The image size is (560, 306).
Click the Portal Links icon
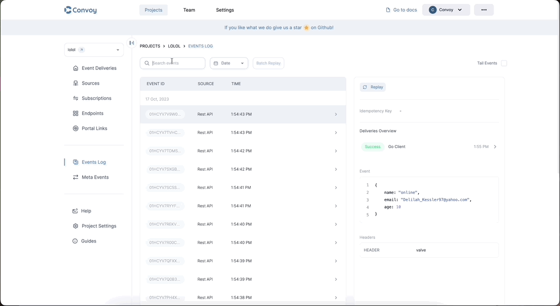(x=75, y=128)
